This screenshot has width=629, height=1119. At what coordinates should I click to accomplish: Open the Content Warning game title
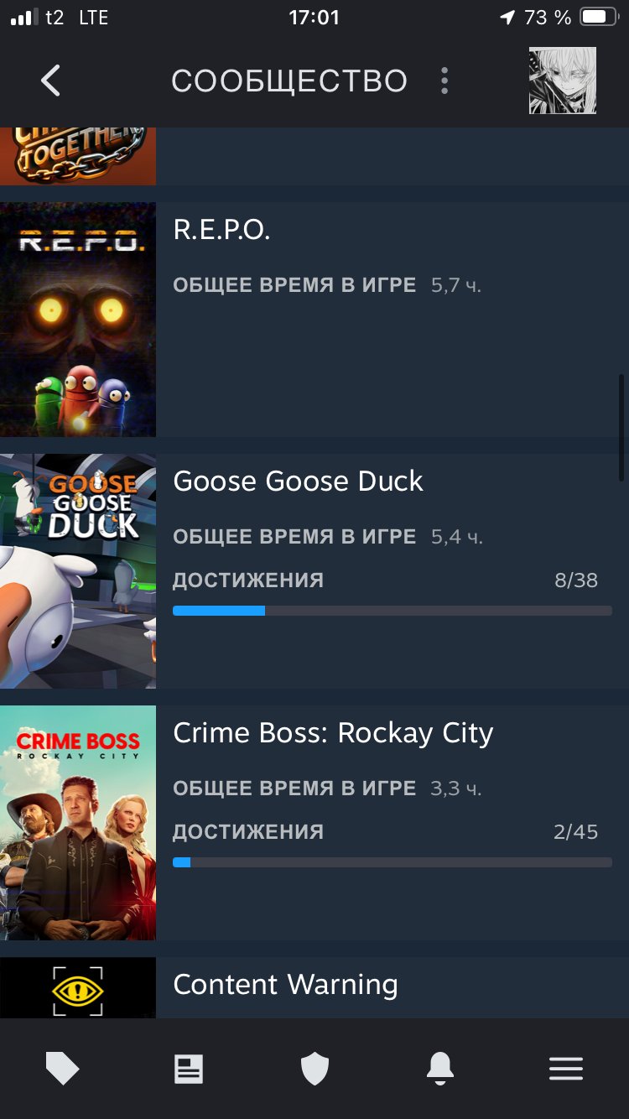[285, 985]
